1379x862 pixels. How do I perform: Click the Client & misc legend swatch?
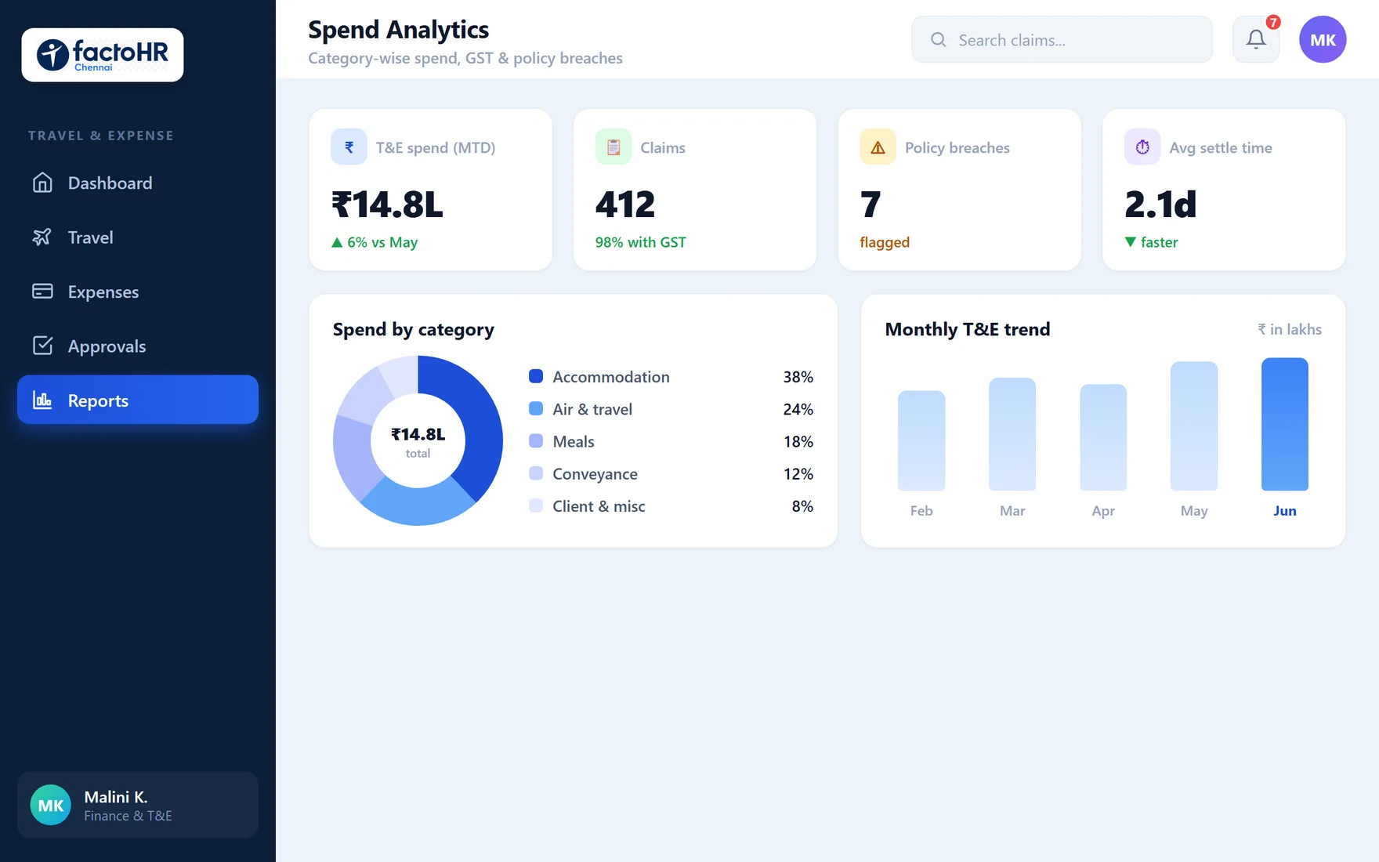pyautogui.click(x=536, y=505)
